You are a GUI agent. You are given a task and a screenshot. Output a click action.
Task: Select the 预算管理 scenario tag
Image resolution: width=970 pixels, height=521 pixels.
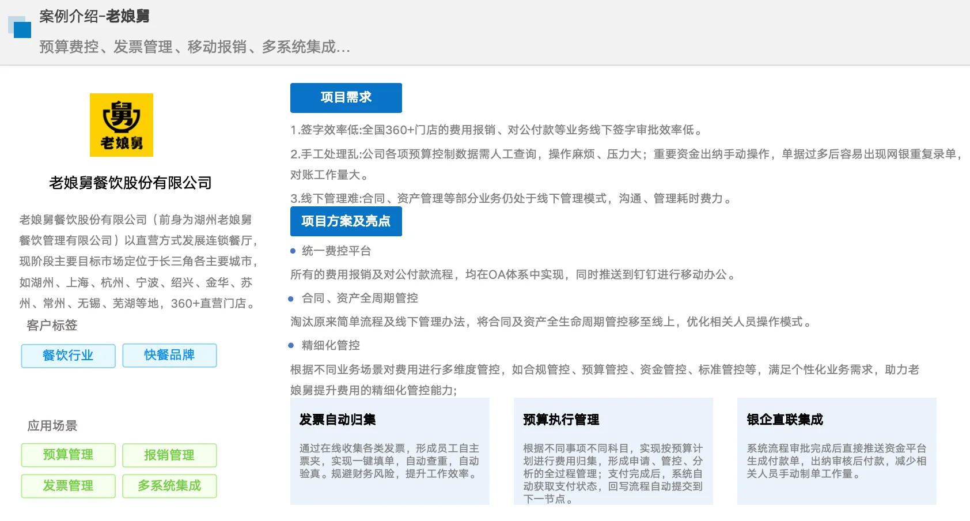tap(68, 455)
